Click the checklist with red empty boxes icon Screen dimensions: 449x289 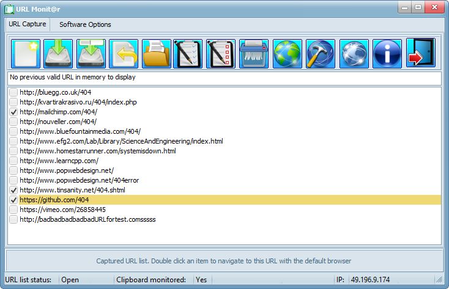[x=221, y=54]
